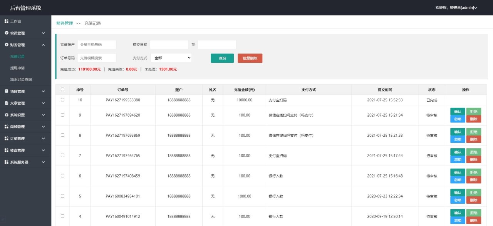Screen dimensions: 493x226
Task: Click the 提交时间 column header
Action: [385, 90]
